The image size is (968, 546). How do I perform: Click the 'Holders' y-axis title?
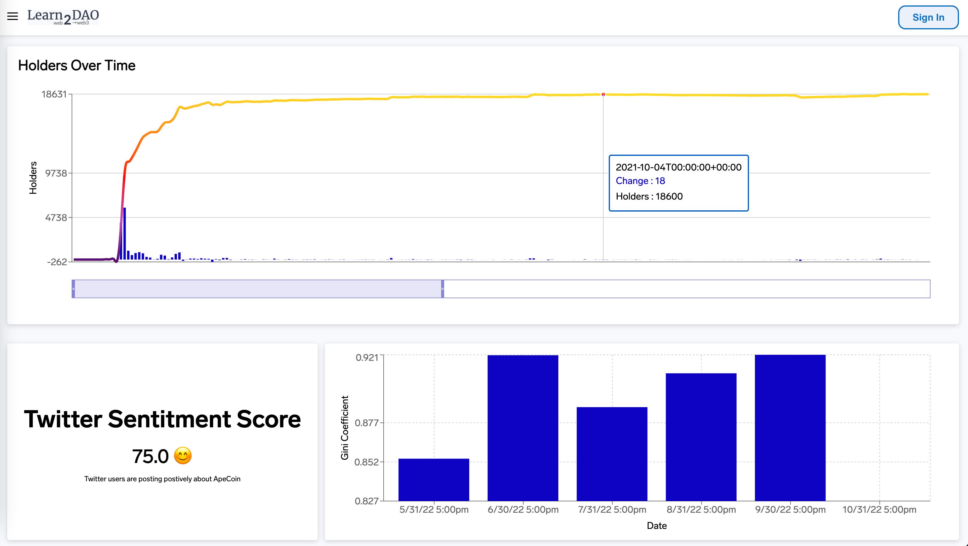pos(33,178)
